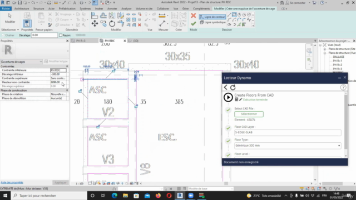Collapse the Phase de construction section
The image size is (356, 200).
pyautogui.click(x=67, y=90)
